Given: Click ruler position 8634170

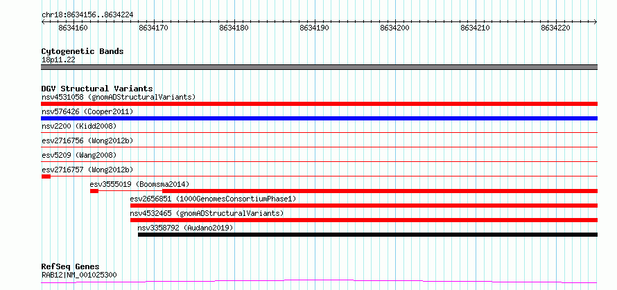Looking at the screenshot, I should (x=154, y=28).
